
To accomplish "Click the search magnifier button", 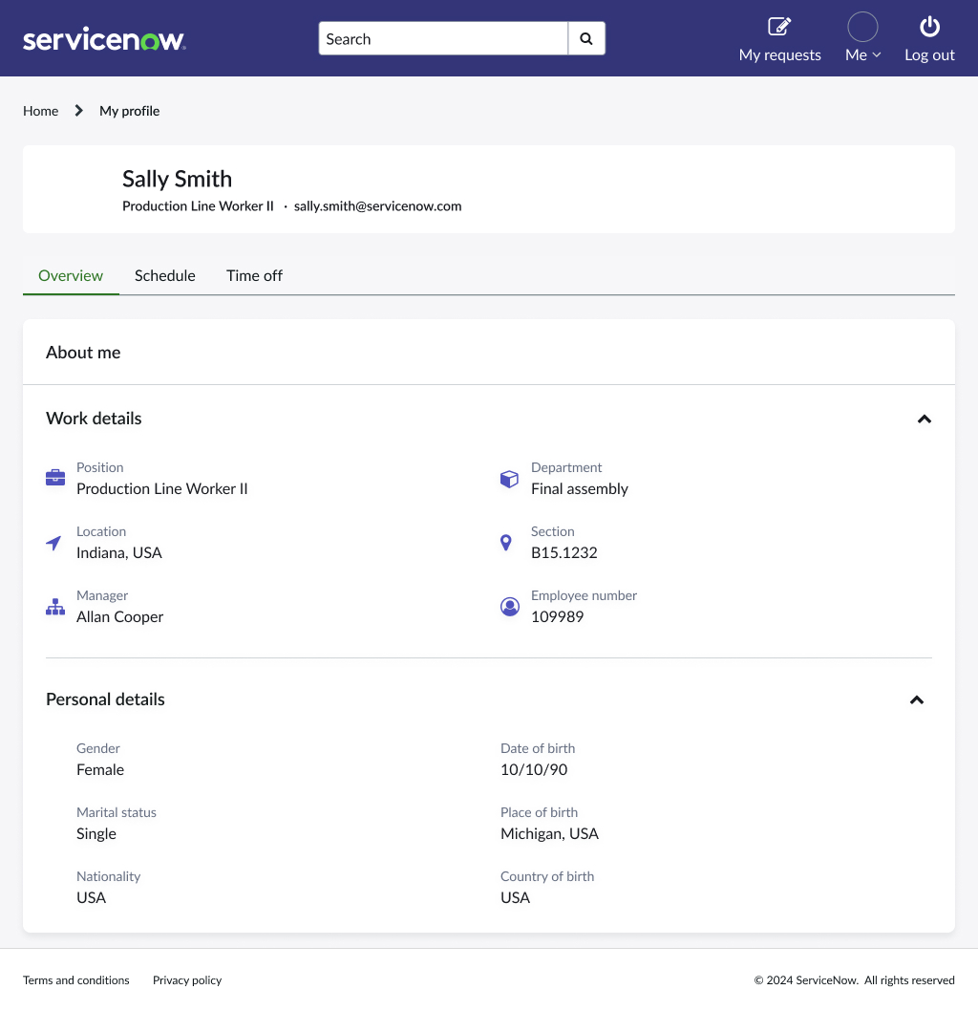I will point(586,38).
